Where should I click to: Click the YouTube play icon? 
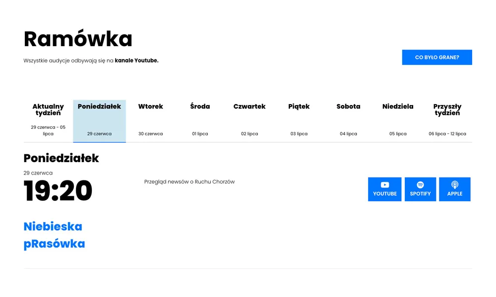pos(385,185)
